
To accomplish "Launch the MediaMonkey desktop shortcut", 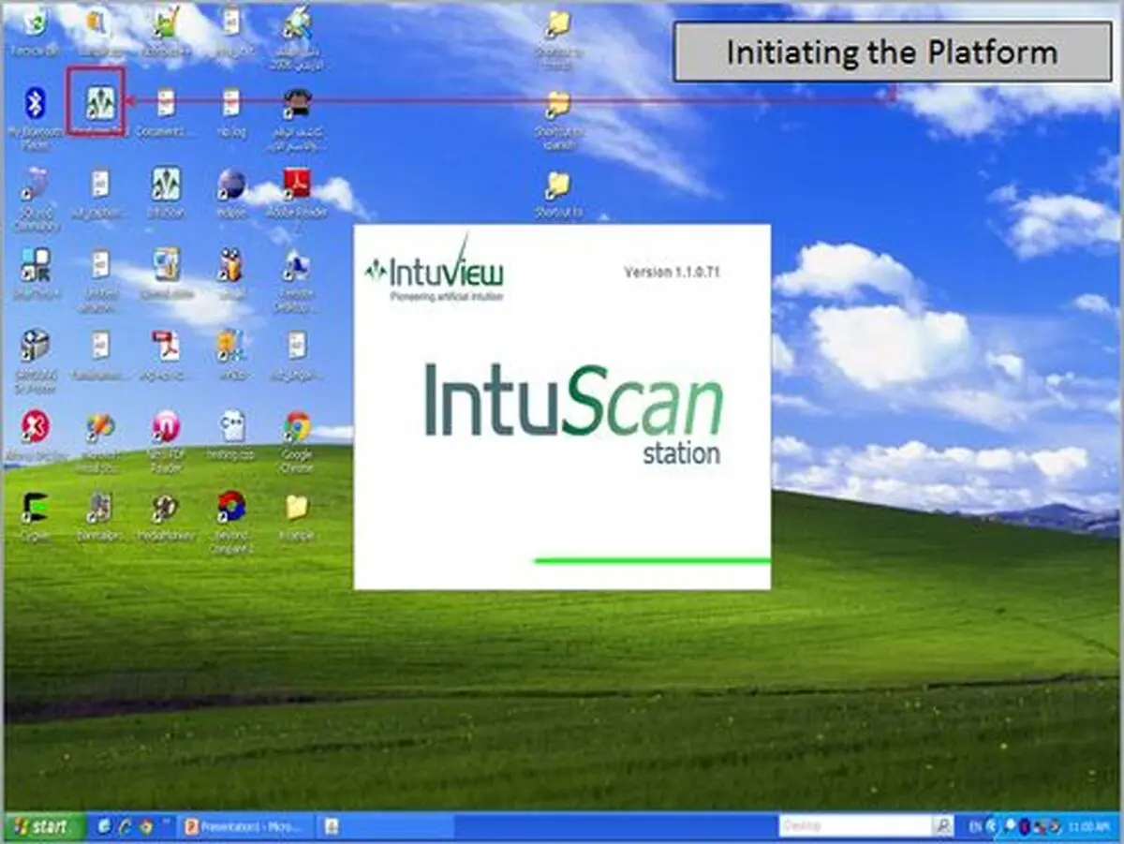I will point(166,517).
